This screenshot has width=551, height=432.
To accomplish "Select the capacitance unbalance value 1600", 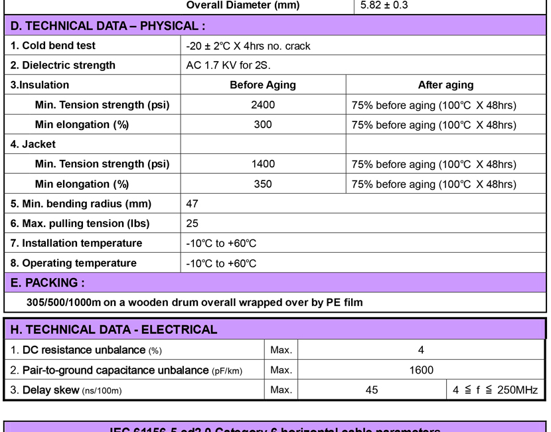I will [x=421, y=370].
